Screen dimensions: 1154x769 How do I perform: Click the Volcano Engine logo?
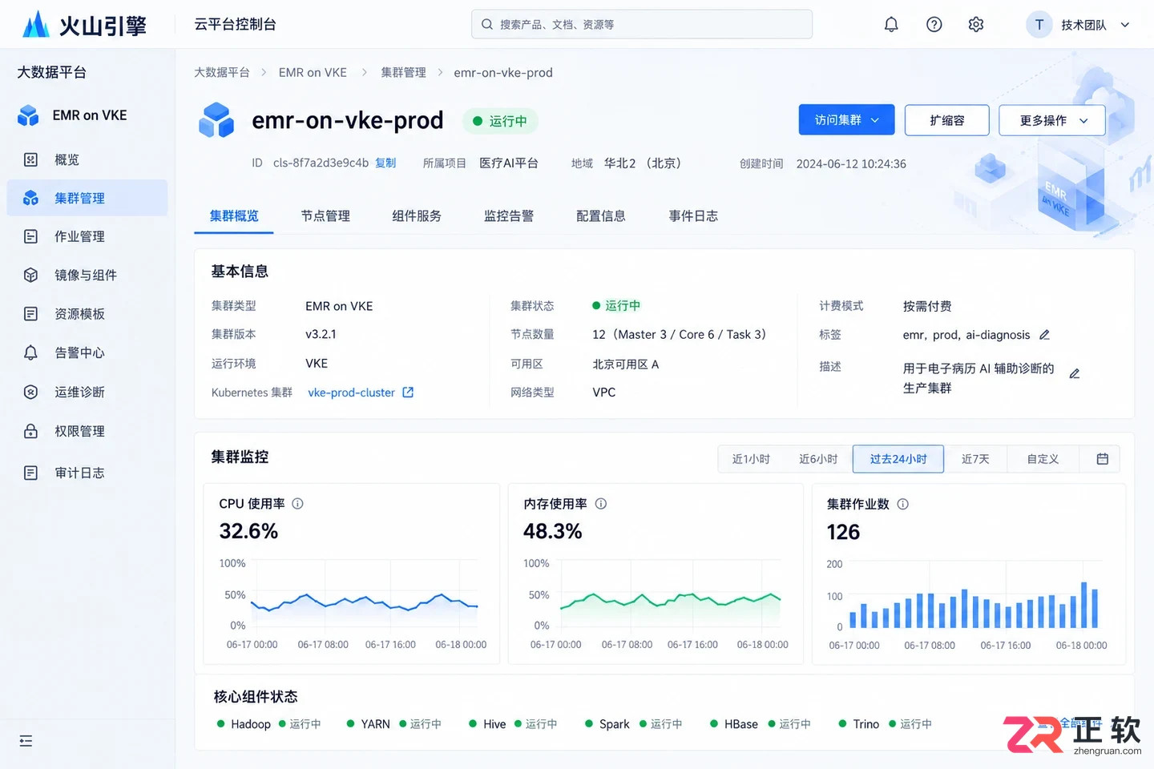tap(84, 25)
